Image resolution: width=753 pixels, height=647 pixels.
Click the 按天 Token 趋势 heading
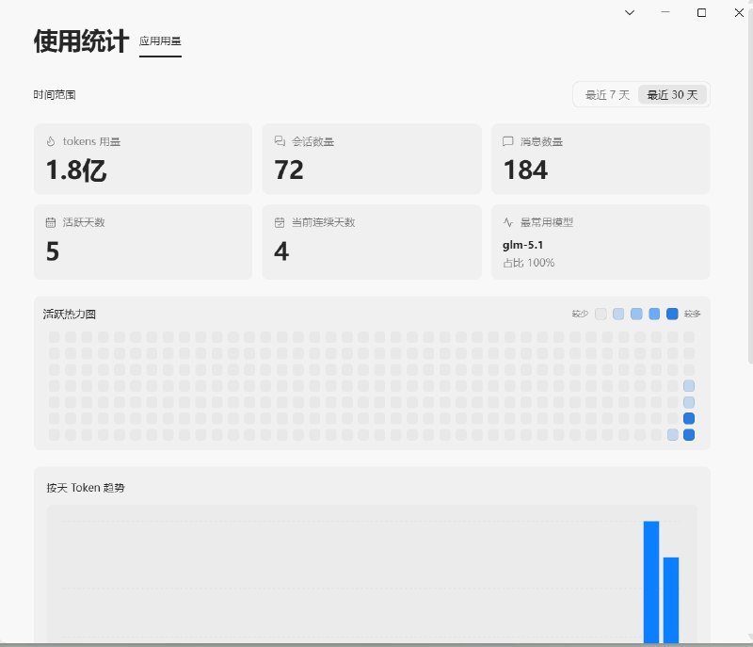86,488
